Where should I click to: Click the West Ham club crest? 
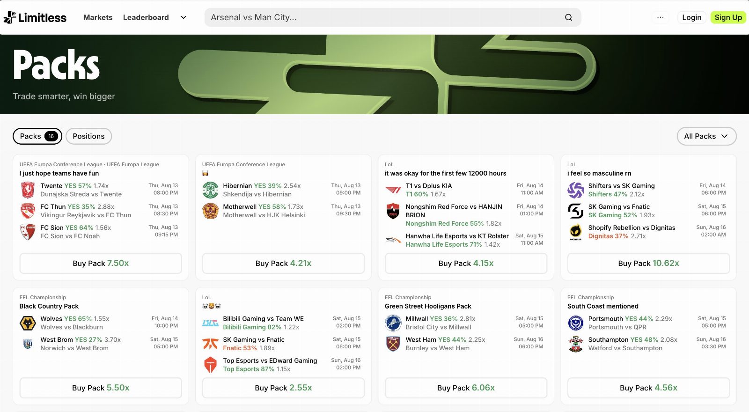pyautogui.click(x=393, y=344)
